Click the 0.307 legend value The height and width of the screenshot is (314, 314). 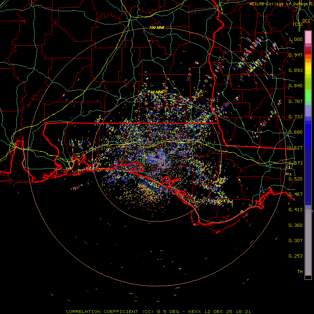(296, 241)
